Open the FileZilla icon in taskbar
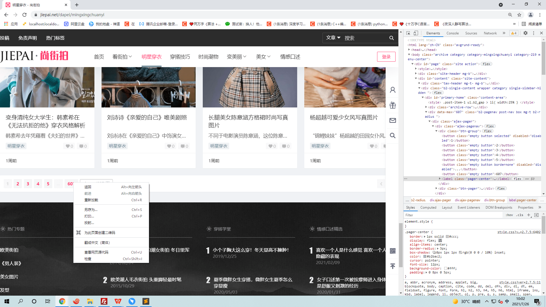 pyautogui.click(x=104, y=301)
